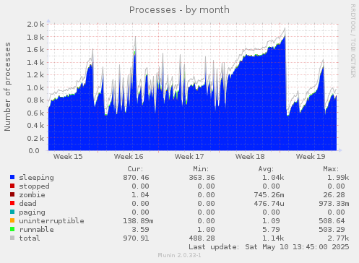Click the 'Week 16' x-axis label

[129, 157]
